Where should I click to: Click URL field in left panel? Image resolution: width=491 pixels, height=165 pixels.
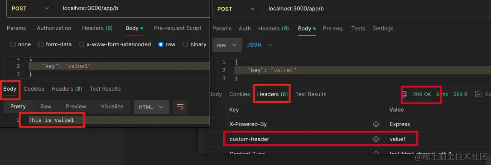133,9
